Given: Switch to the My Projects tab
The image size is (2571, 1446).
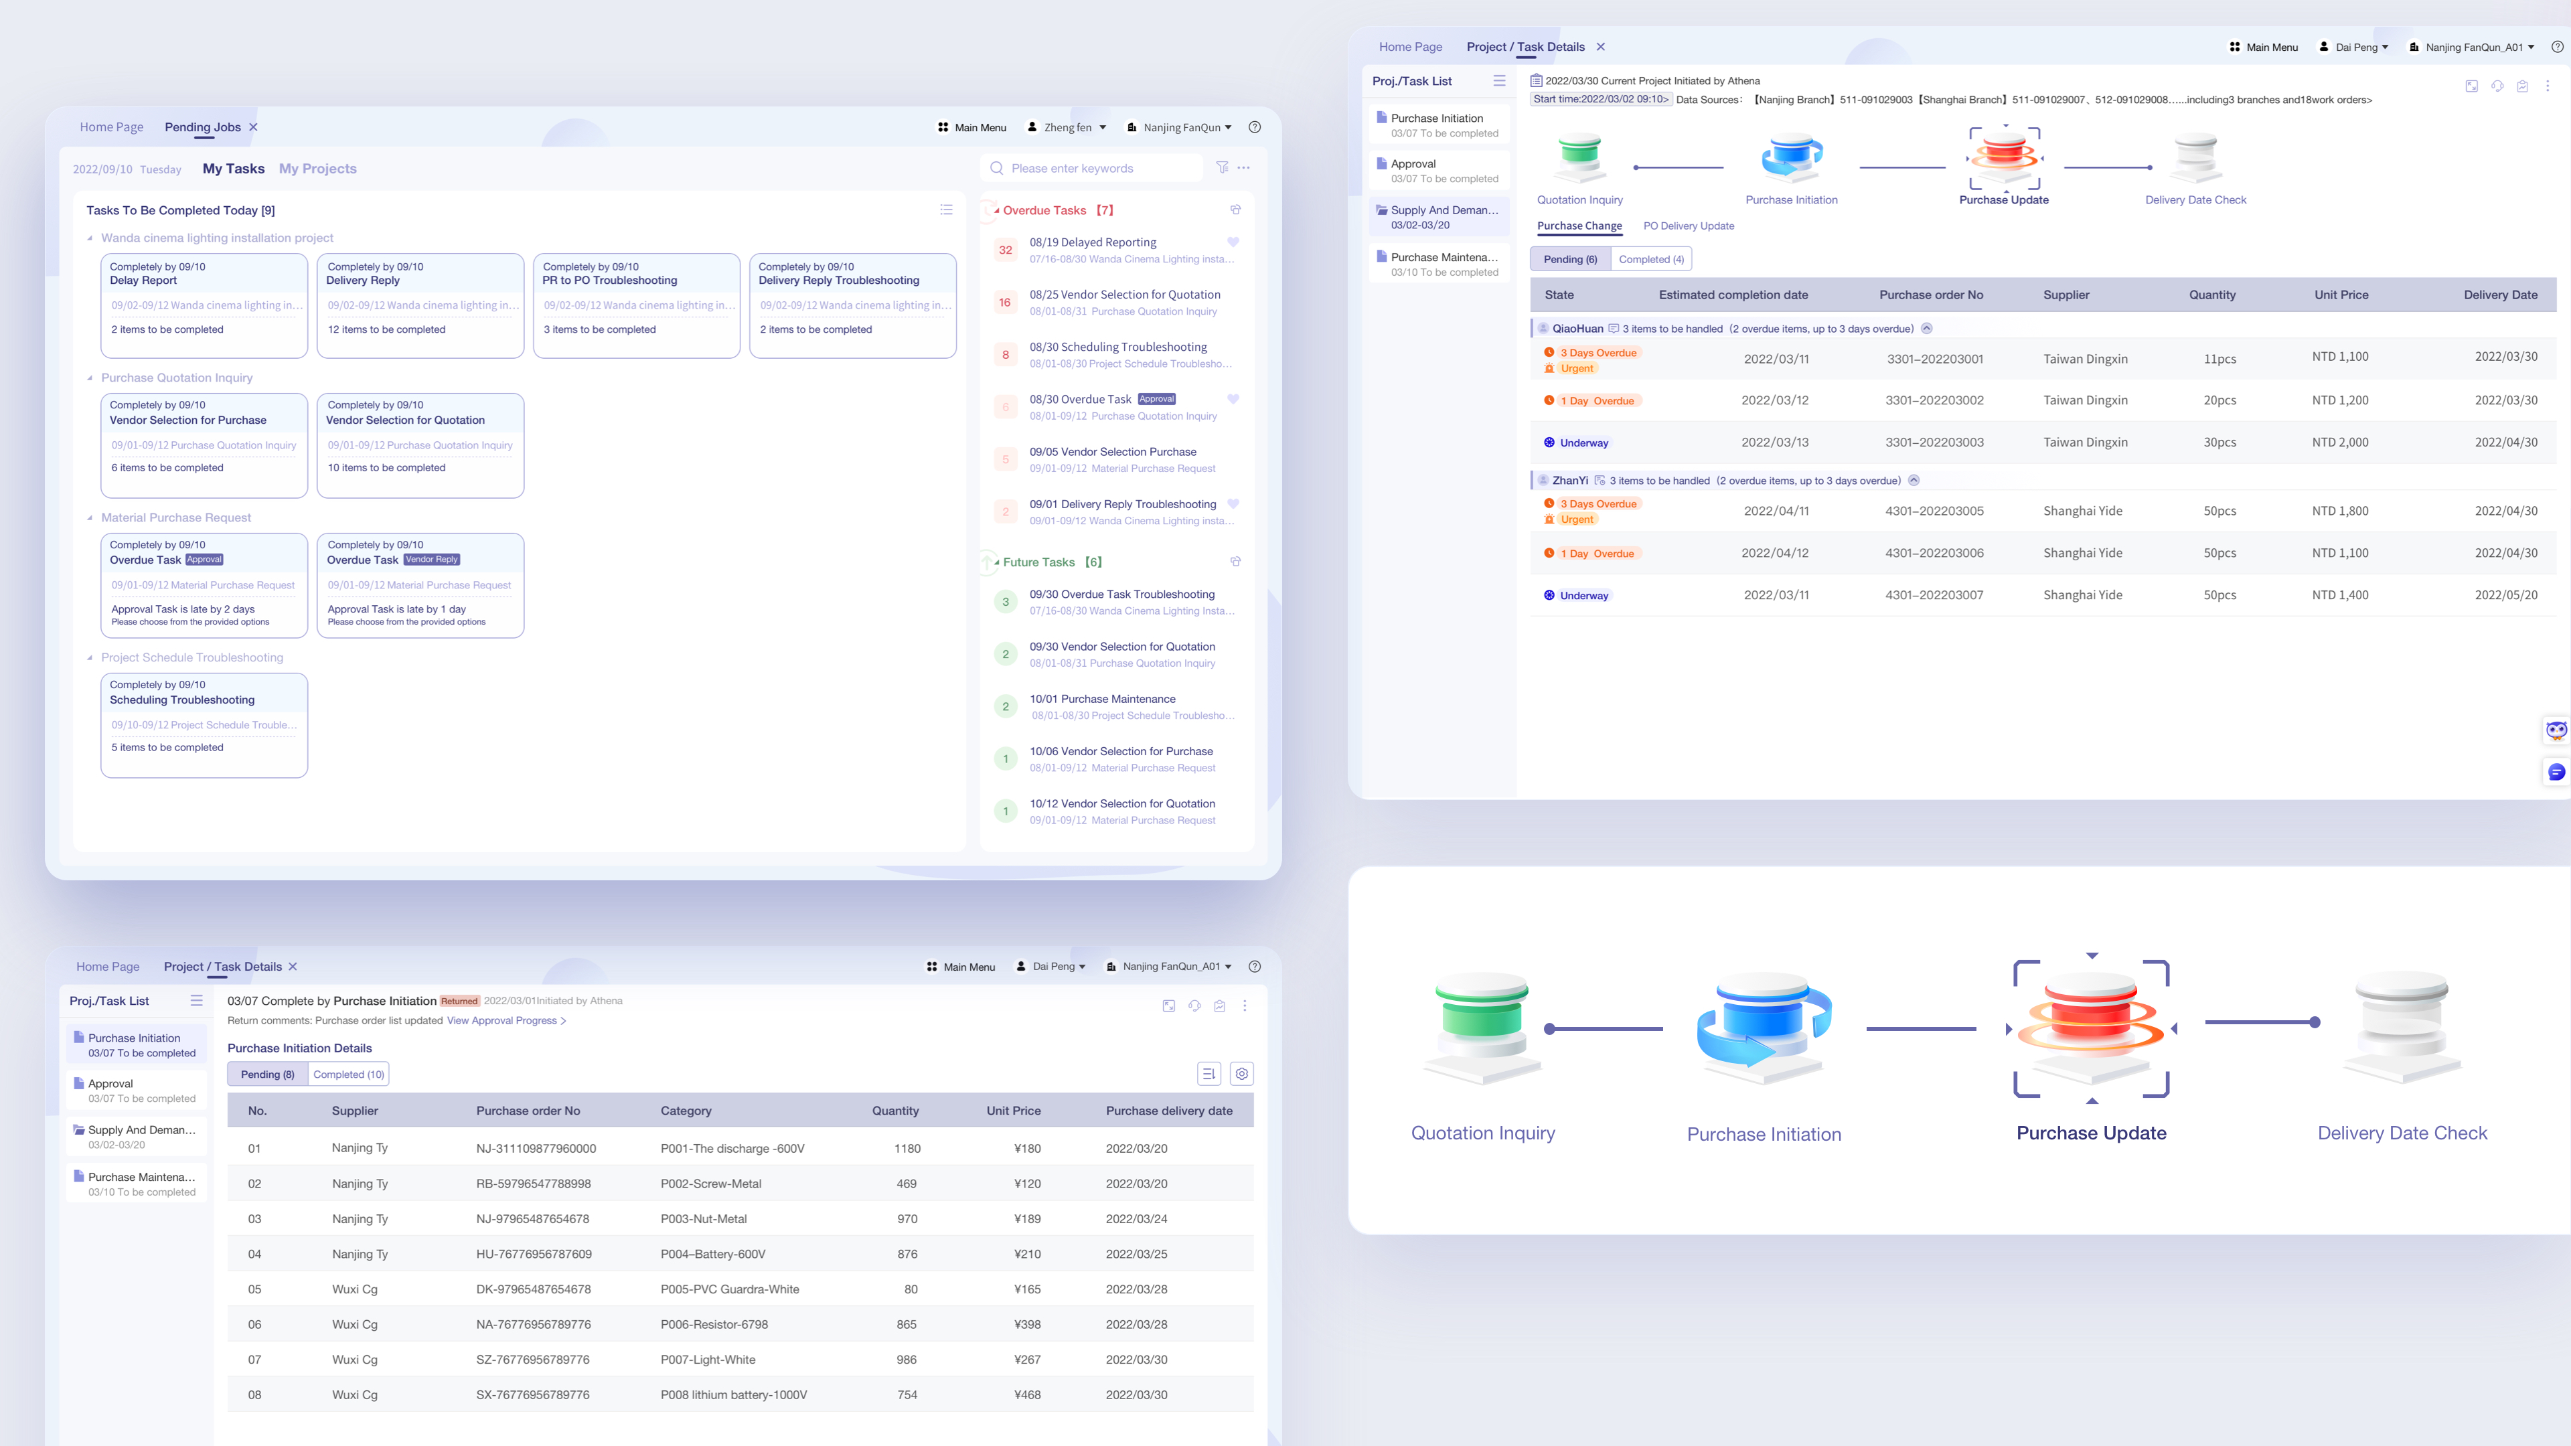Looking at the screenshot, I should coord(317,169).
